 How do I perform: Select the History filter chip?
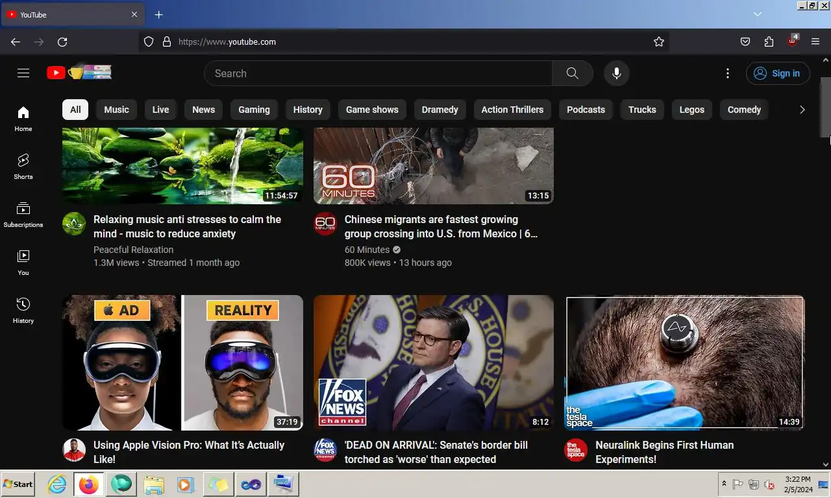(x=308, y=110)
